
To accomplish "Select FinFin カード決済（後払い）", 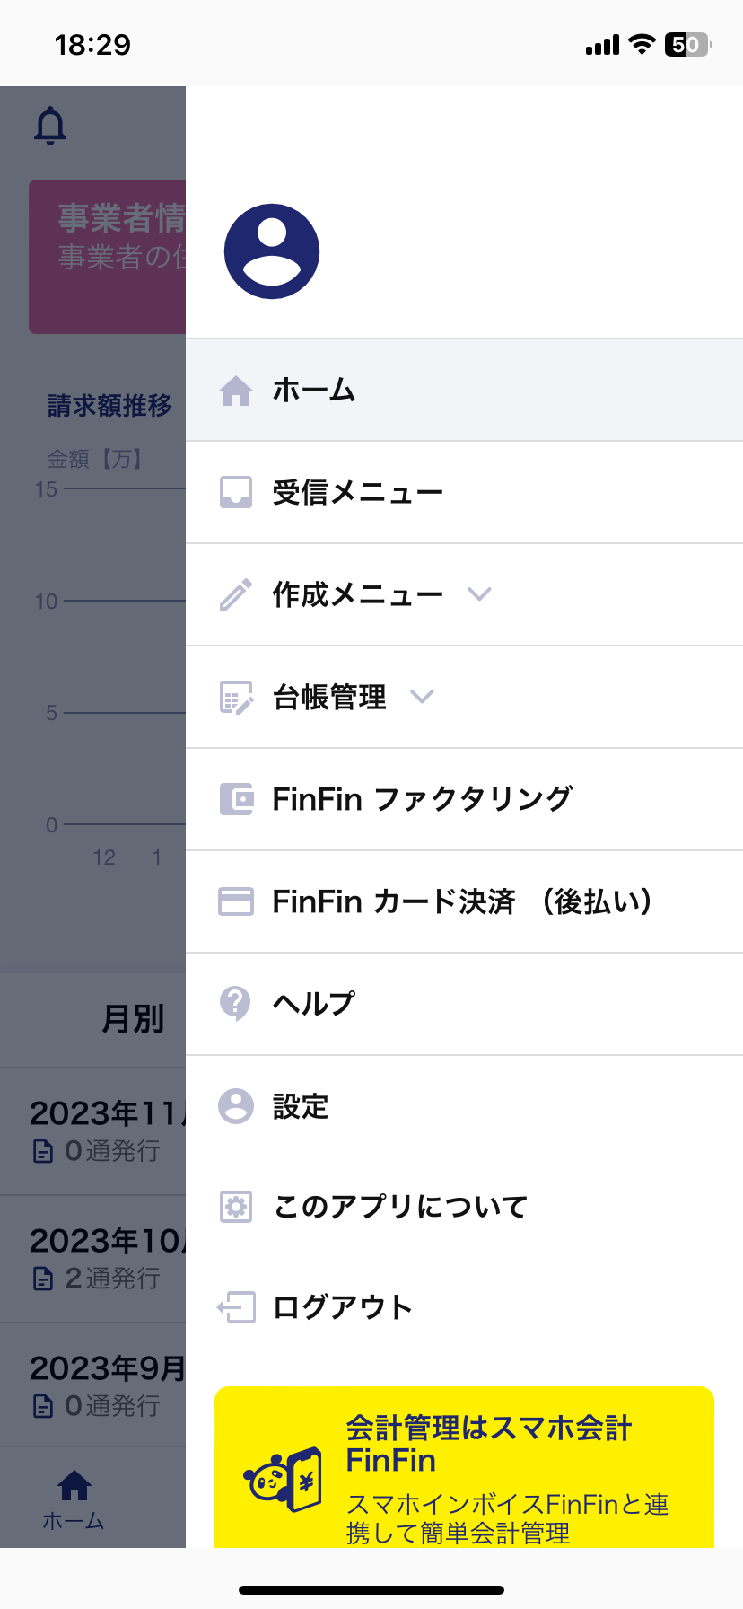I will 464,901.
